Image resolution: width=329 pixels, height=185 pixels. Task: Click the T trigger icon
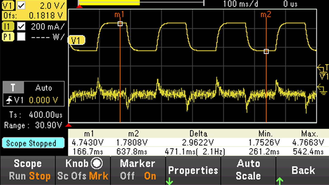coord(13,88)
